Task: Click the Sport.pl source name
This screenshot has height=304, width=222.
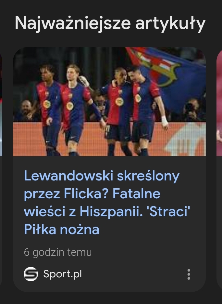Action: click(x=63, y=274)
